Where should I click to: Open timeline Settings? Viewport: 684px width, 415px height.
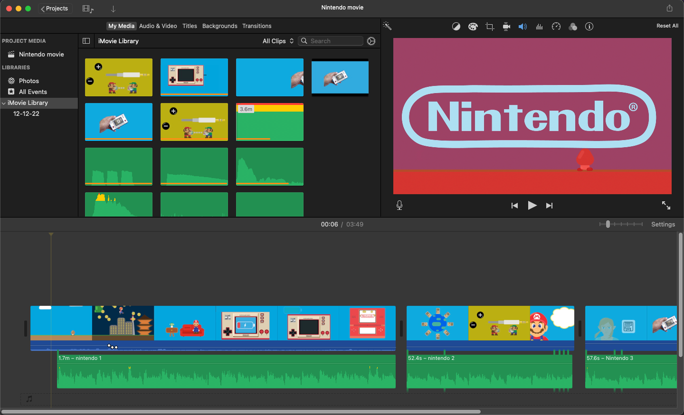[x=663, y=224]
